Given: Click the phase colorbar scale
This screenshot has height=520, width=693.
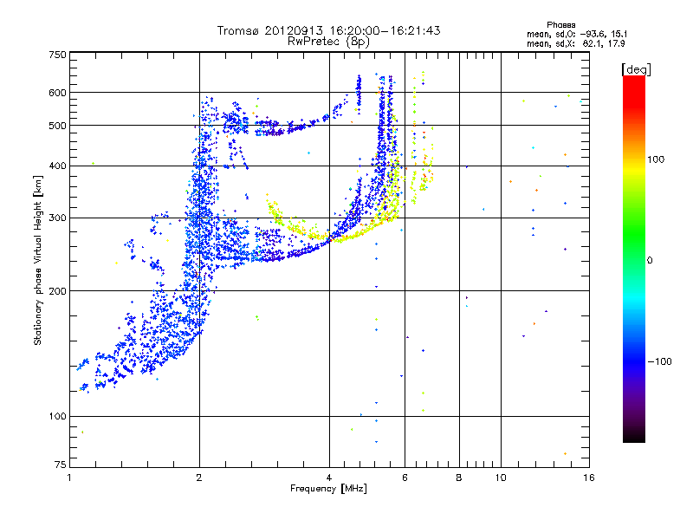Looking at the screenshot, I should pos(634,259).
